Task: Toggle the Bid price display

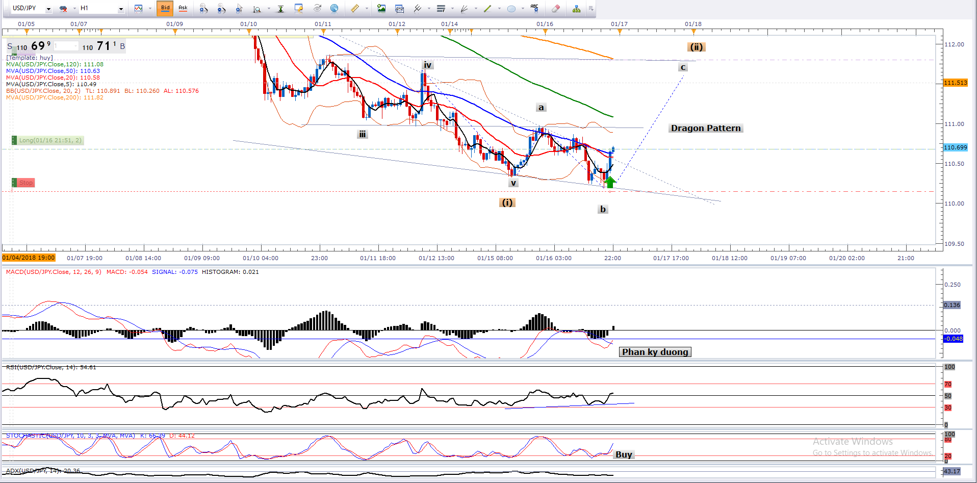Action: point(165,8)
